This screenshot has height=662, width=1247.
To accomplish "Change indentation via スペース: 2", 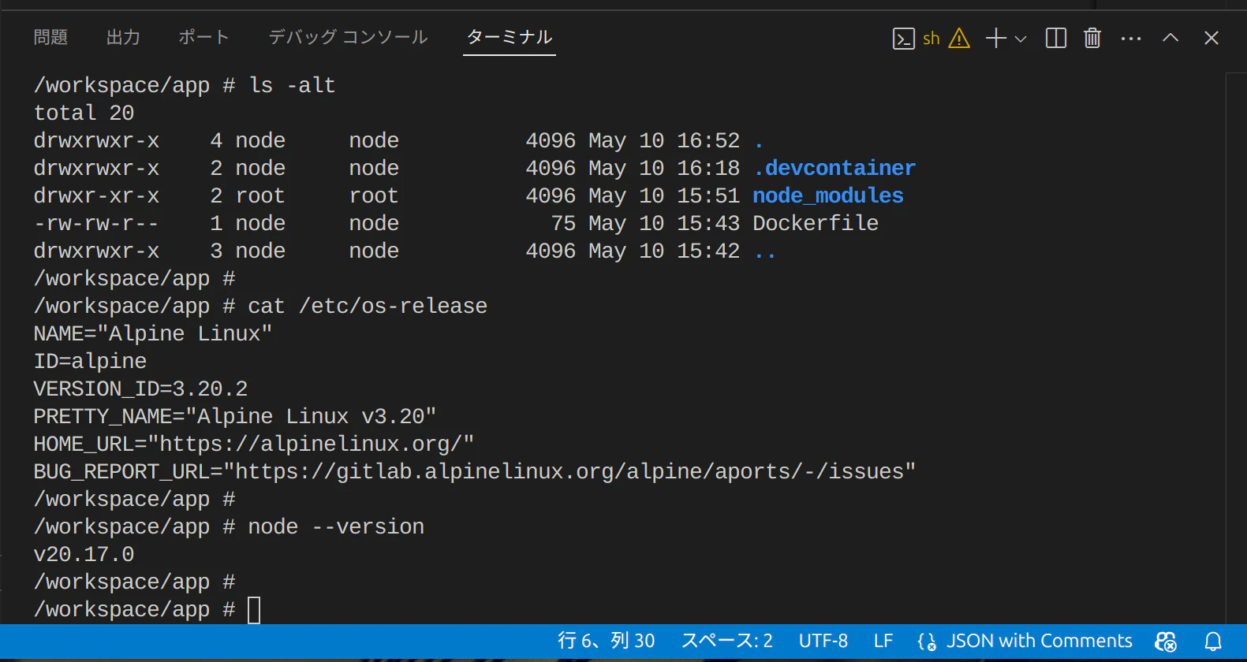I will [x=726, y=641].
